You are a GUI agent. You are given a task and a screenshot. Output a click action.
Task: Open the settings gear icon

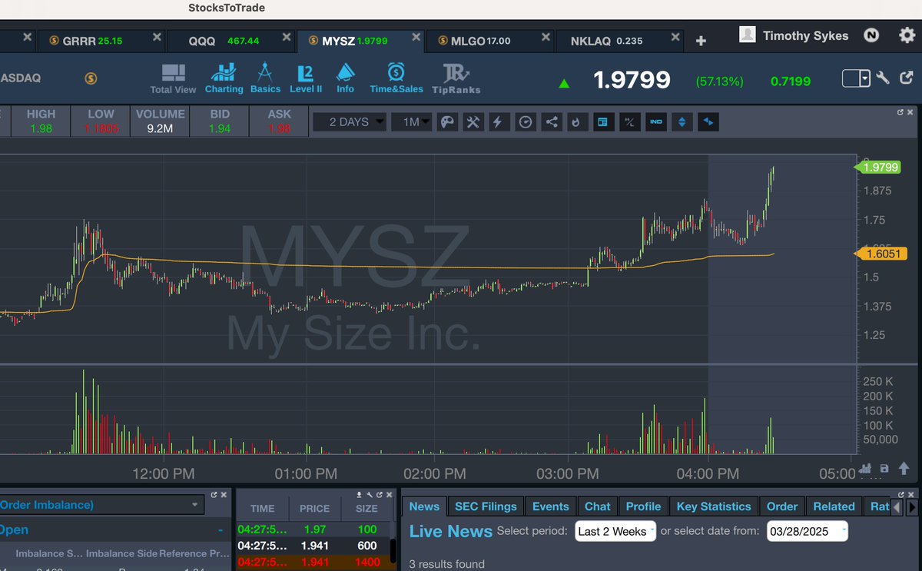(x=907, y=35)
